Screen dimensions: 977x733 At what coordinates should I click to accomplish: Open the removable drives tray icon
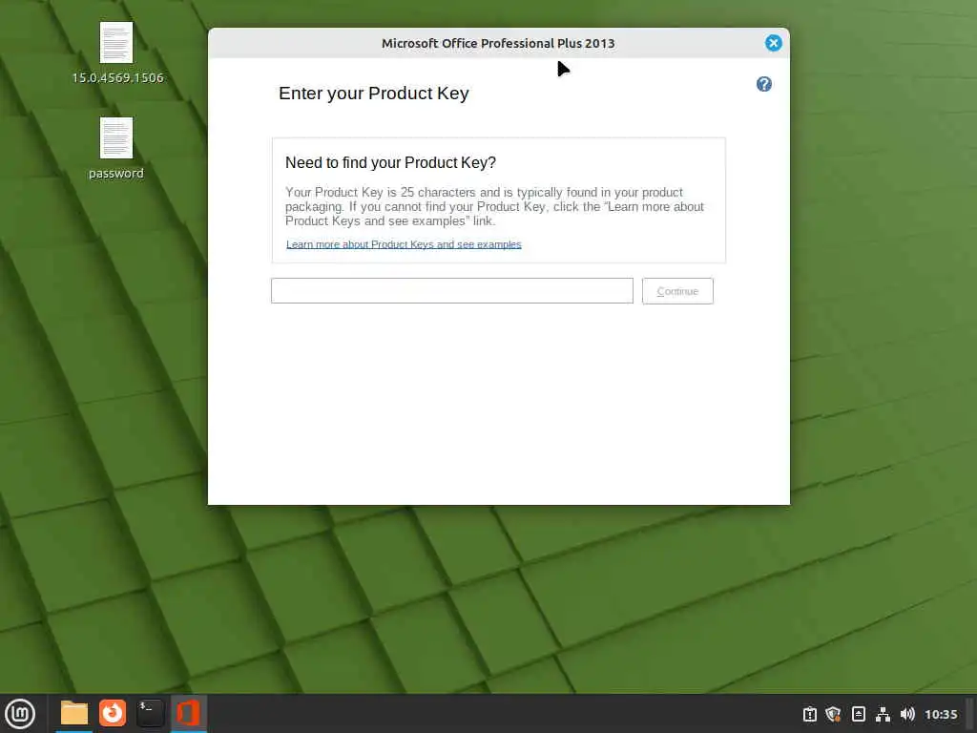(858, 714)
